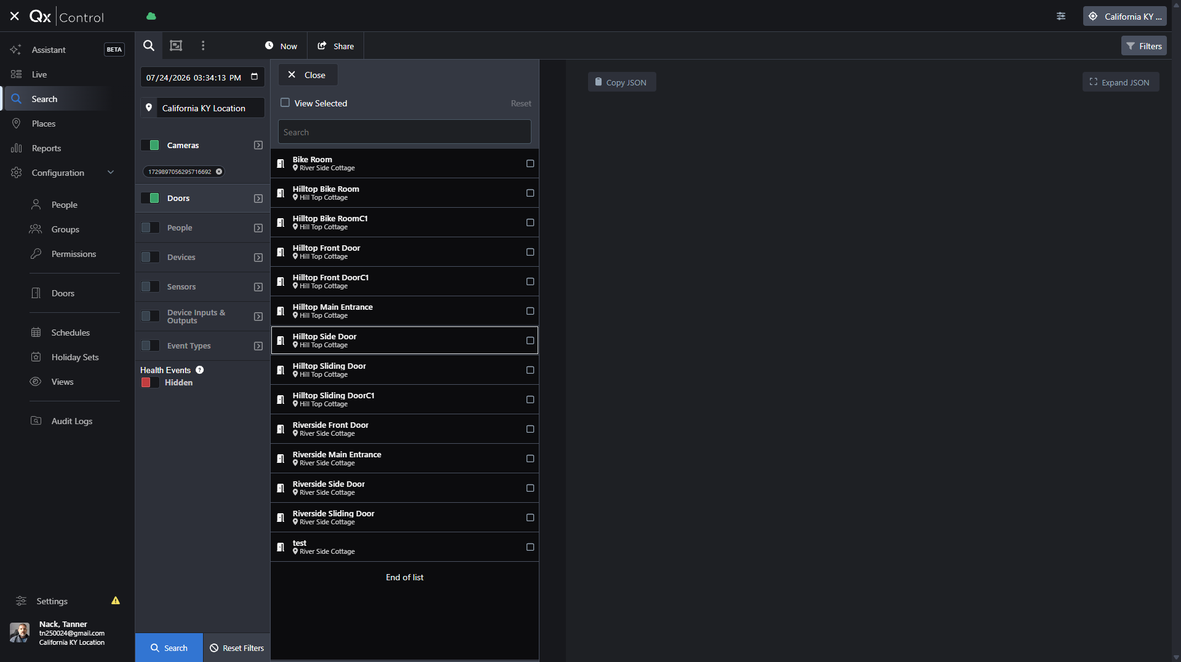Click the Health Events help icon

pos(200,370)
